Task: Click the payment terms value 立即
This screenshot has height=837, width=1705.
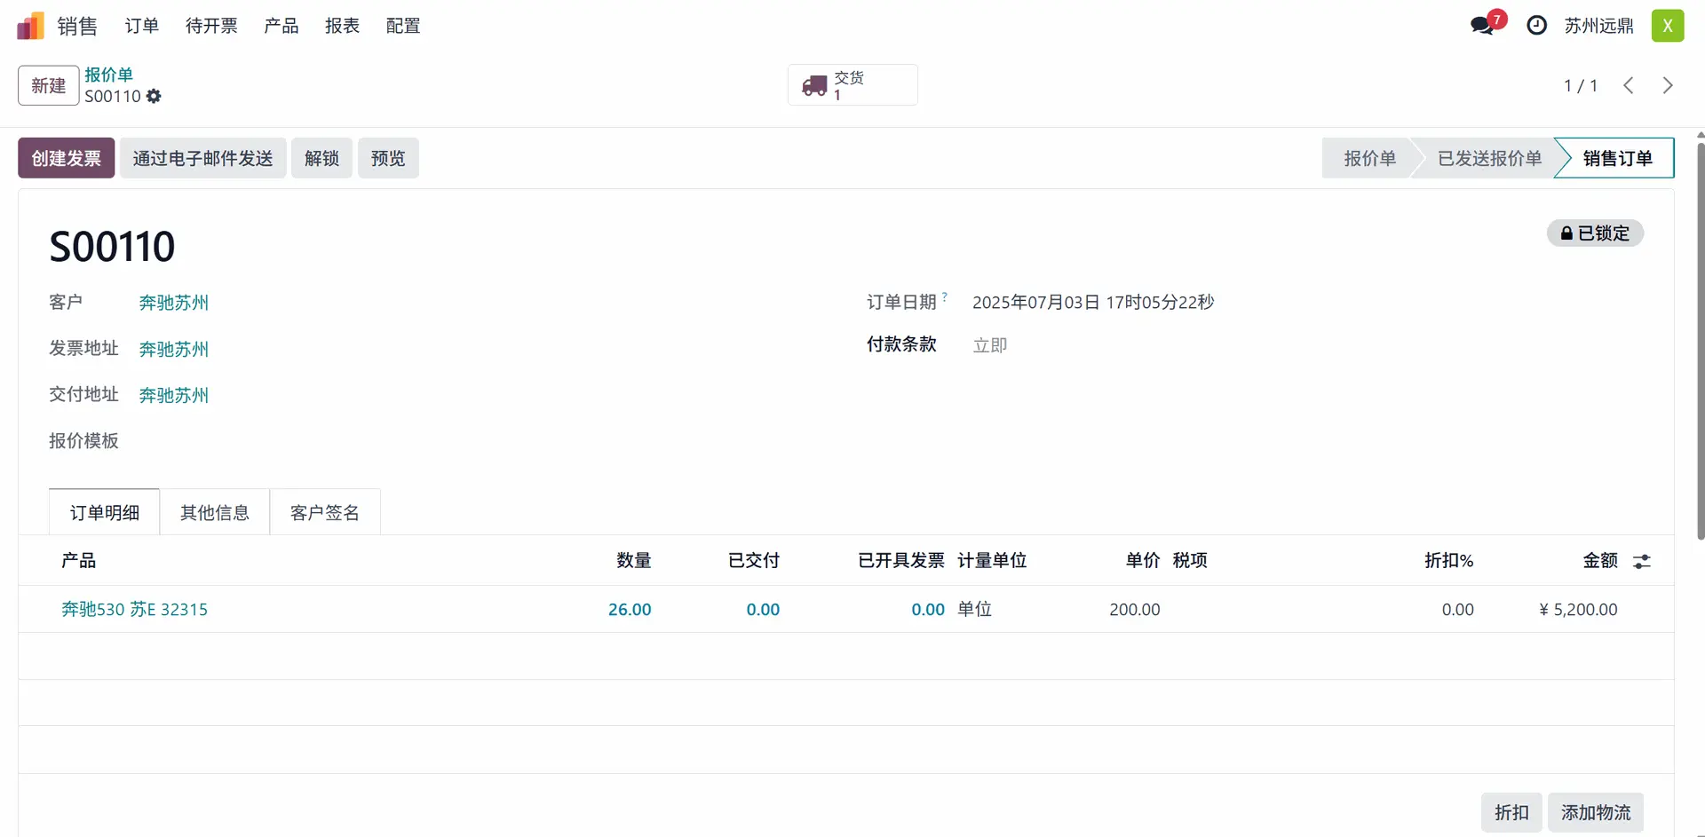Action: pyautogui.click(x=990, y=345)
